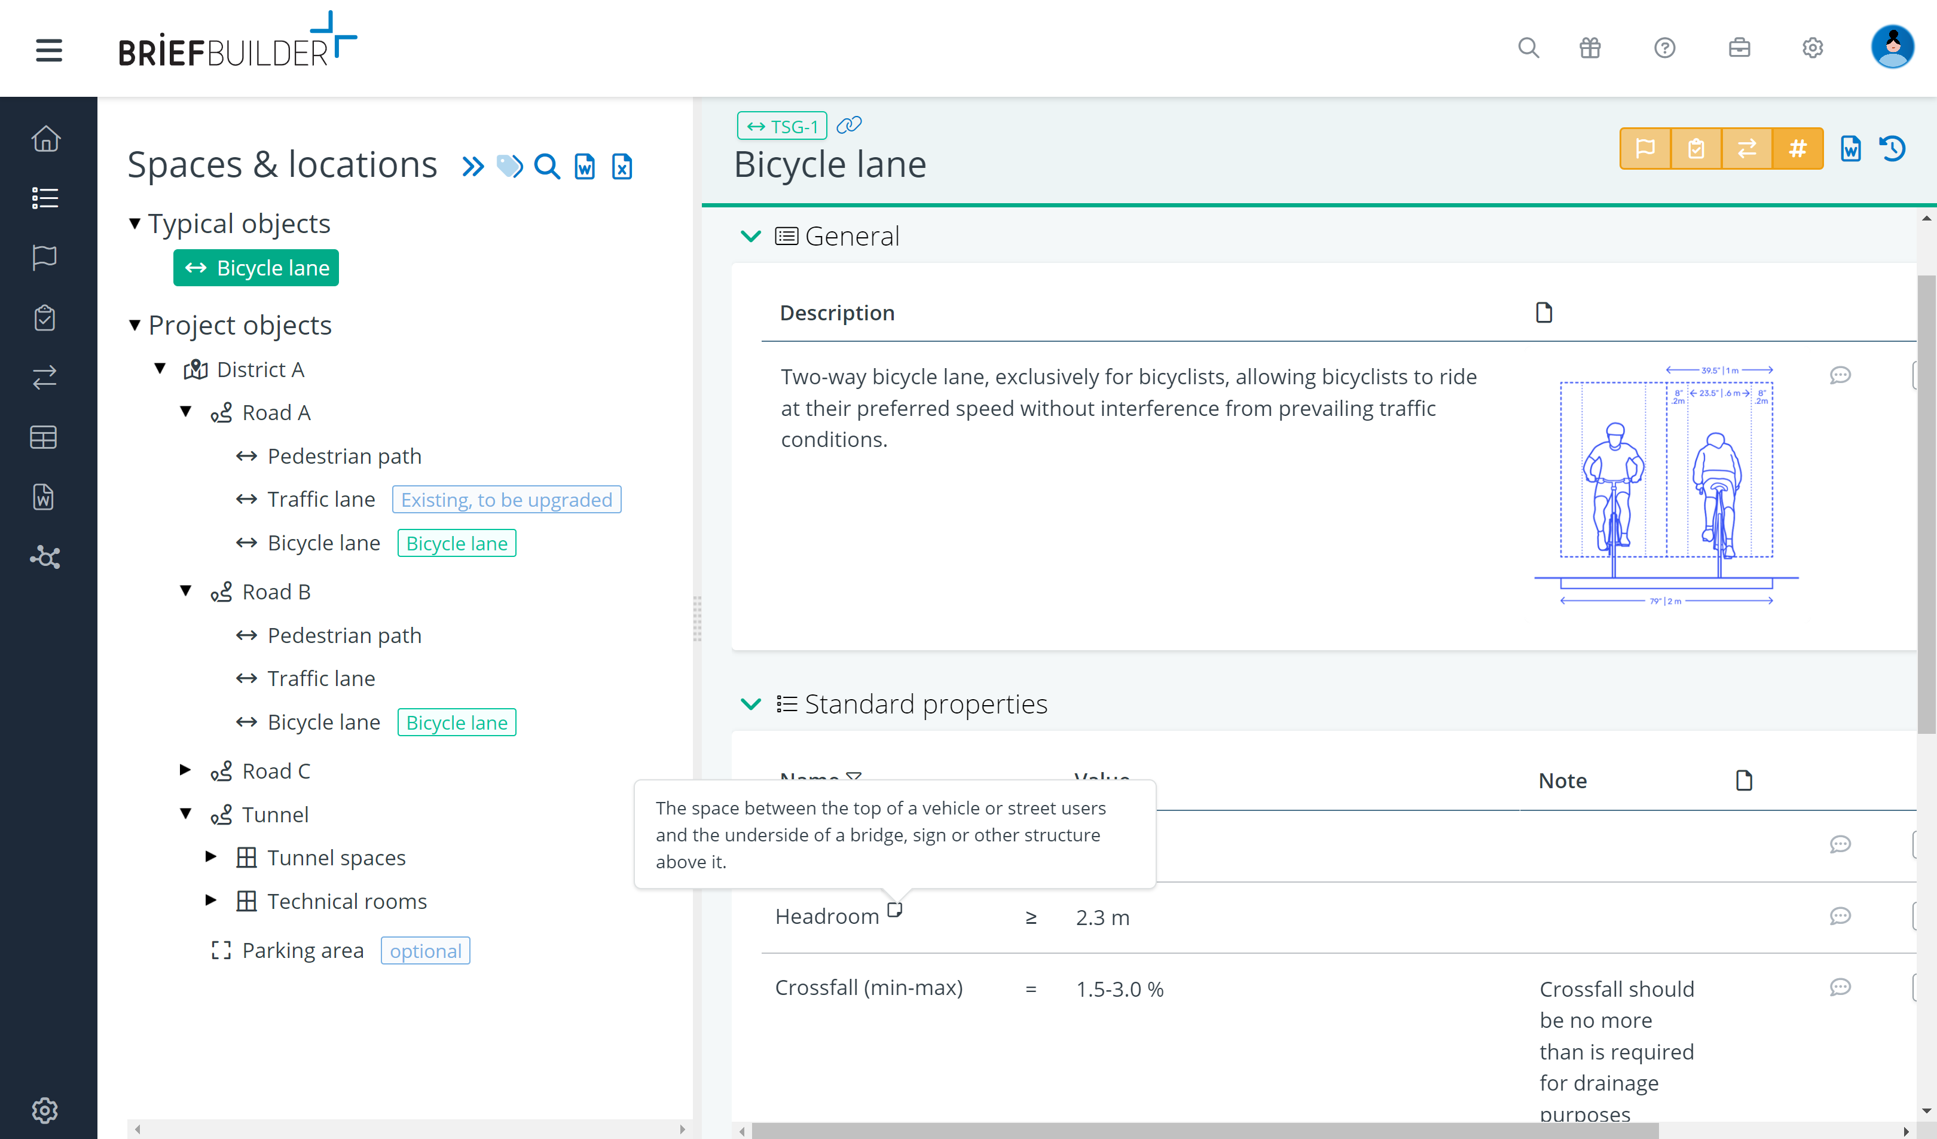
Task: Select the Bicycle lane under Typical objects
Action: pyautogui.click(x=256, y=268)
